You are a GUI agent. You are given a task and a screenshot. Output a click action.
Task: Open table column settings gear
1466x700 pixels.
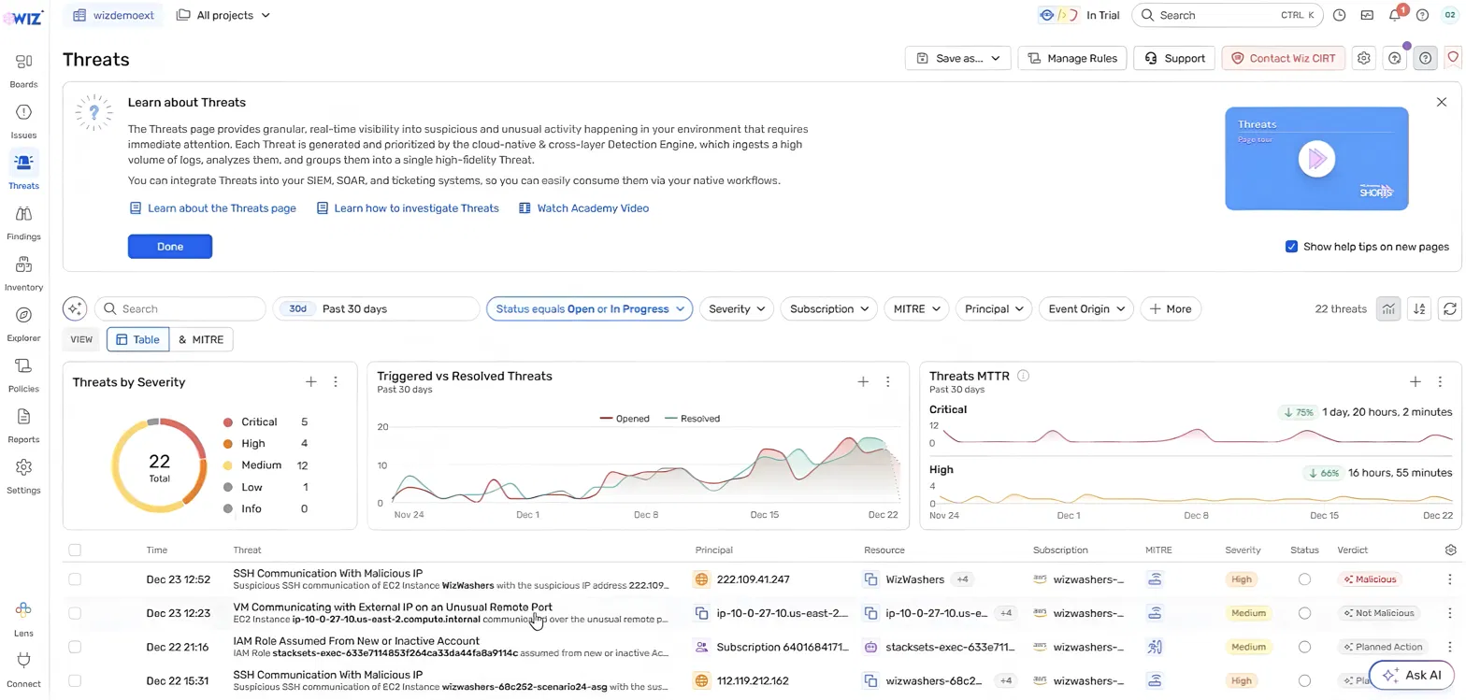point(1450,550)
